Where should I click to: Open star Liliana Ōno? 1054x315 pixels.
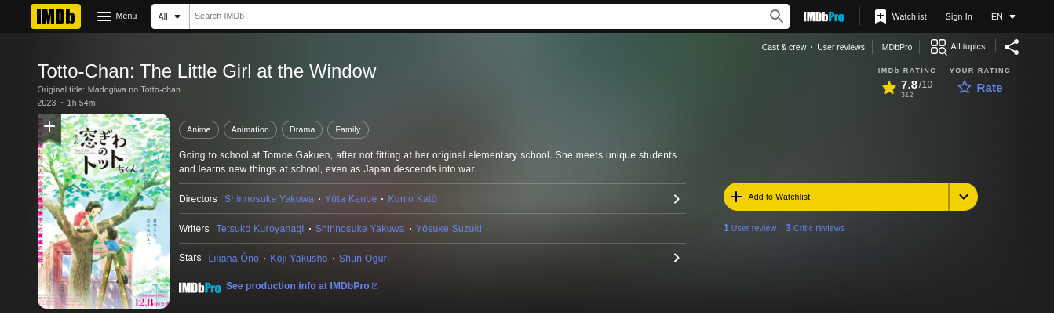pyautogui.click(x=233, y=259)
